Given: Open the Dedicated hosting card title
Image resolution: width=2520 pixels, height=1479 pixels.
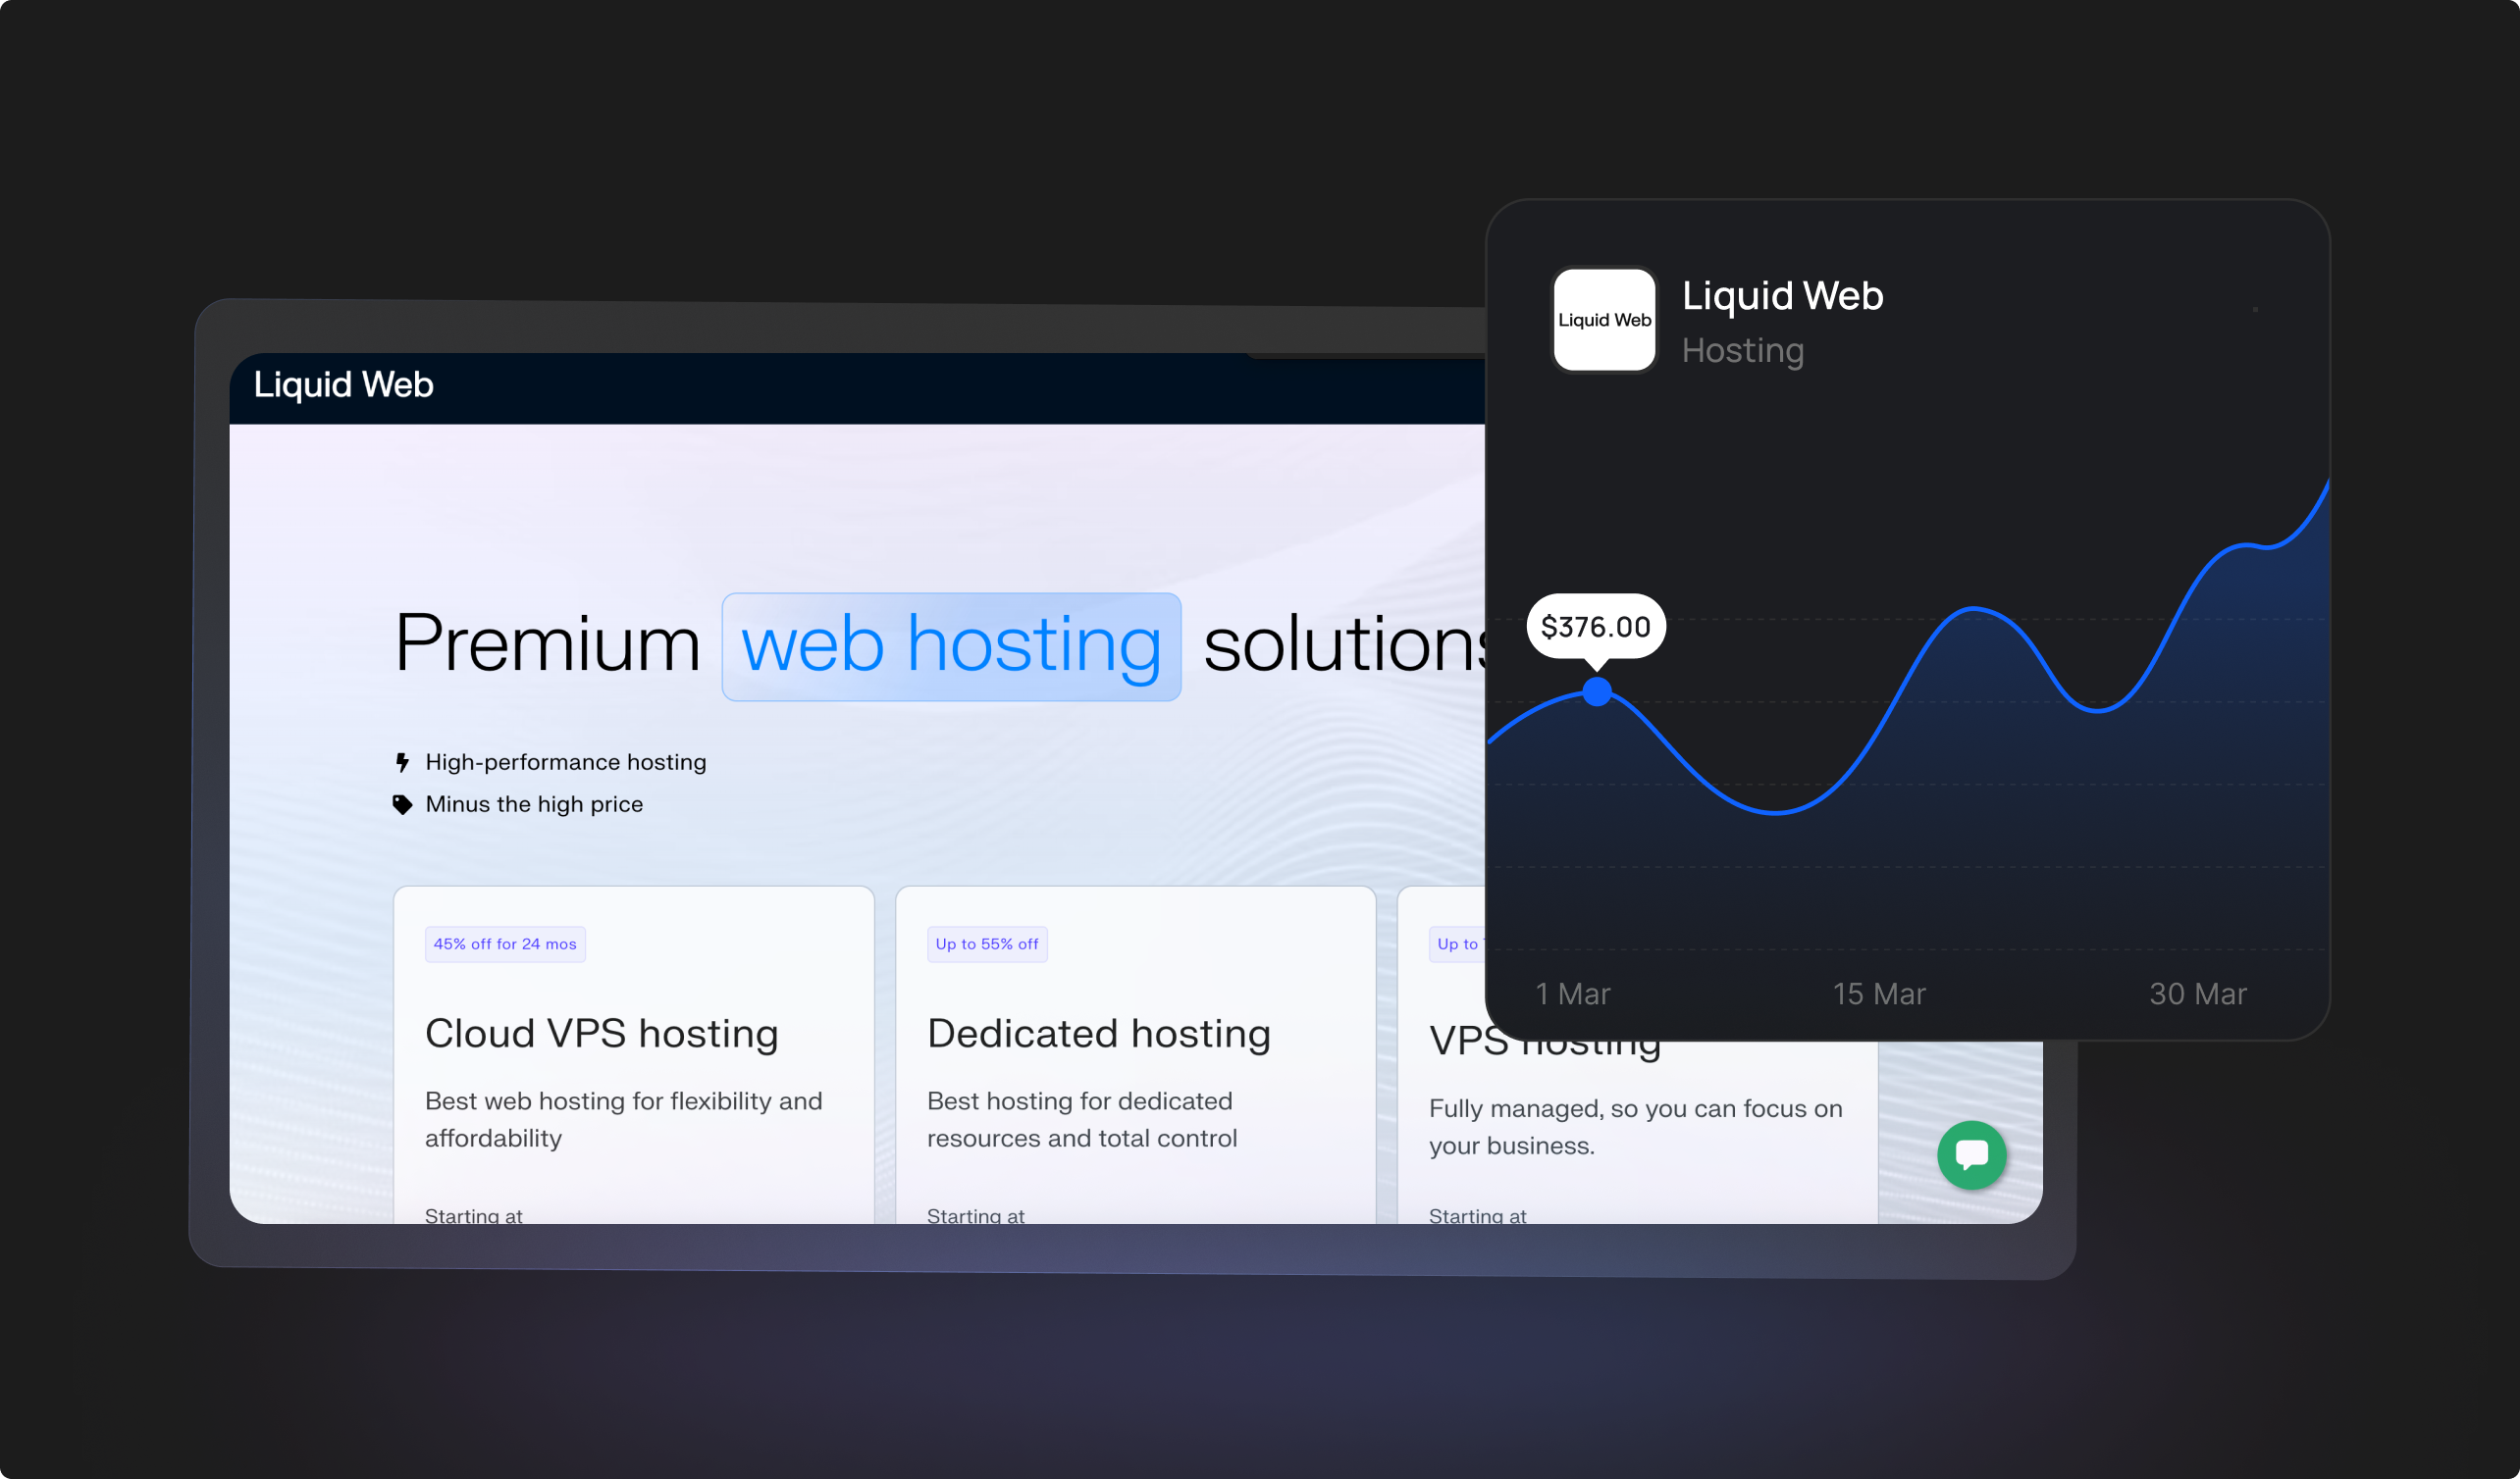Looking at the screenshot, I should (x=1098, y=1034).
